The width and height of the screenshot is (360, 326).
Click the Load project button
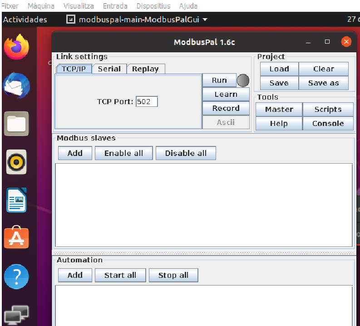(x=279, y=69)
